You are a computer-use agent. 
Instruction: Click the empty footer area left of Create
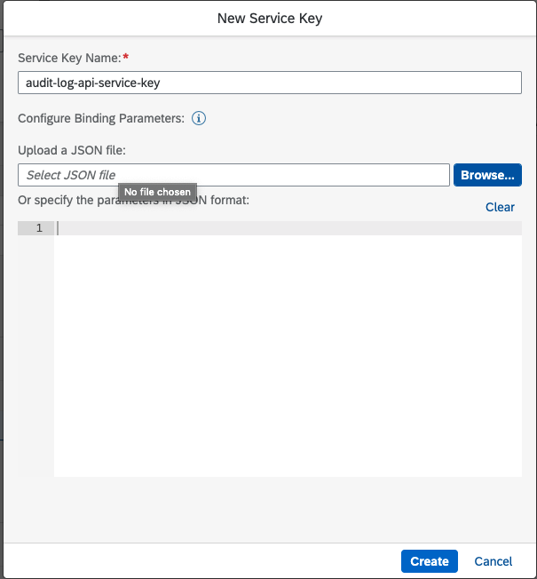click(x=195, y=561)
